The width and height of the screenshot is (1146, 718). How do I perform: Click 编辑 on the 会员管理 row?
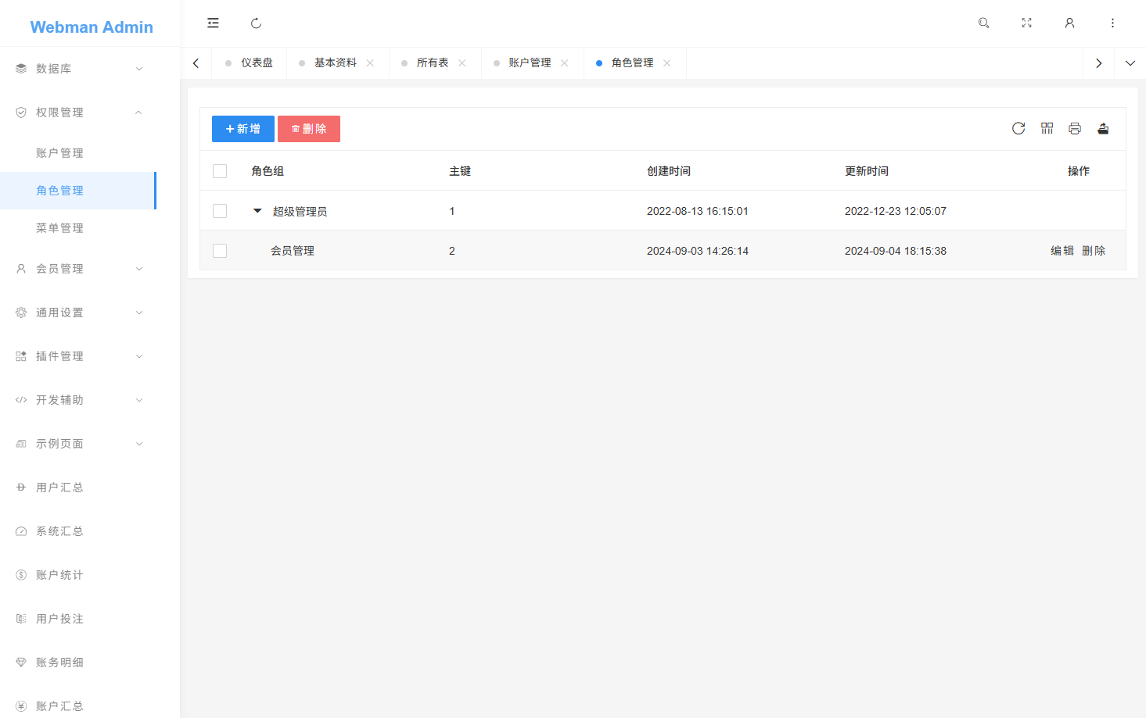pyautogui.click(x=1062, y=250)
